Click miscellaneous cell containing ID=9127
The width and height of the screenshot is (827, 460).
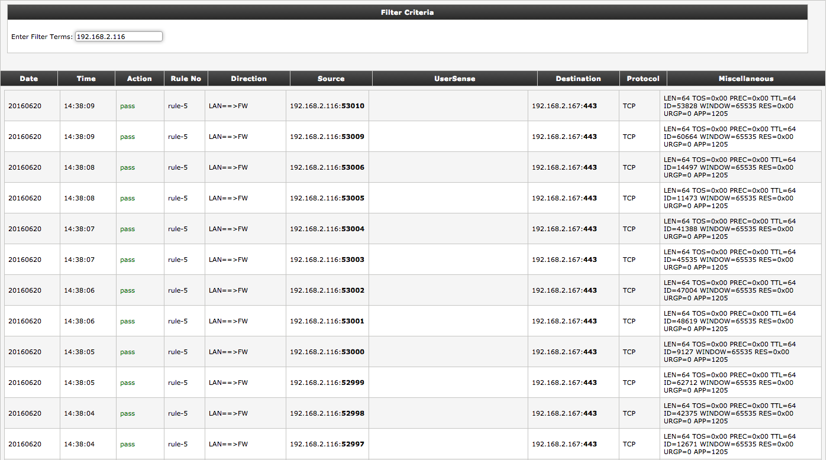[740, 352]
